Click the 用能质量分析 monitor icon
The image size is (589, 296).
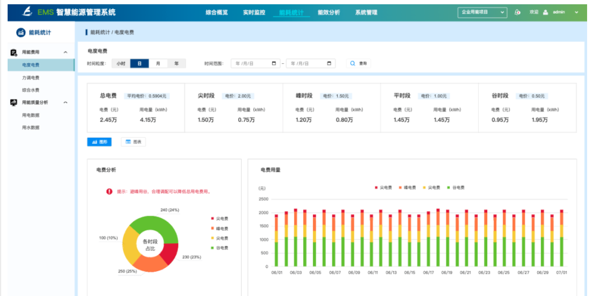pyautogui.click(x=14, y=102)
